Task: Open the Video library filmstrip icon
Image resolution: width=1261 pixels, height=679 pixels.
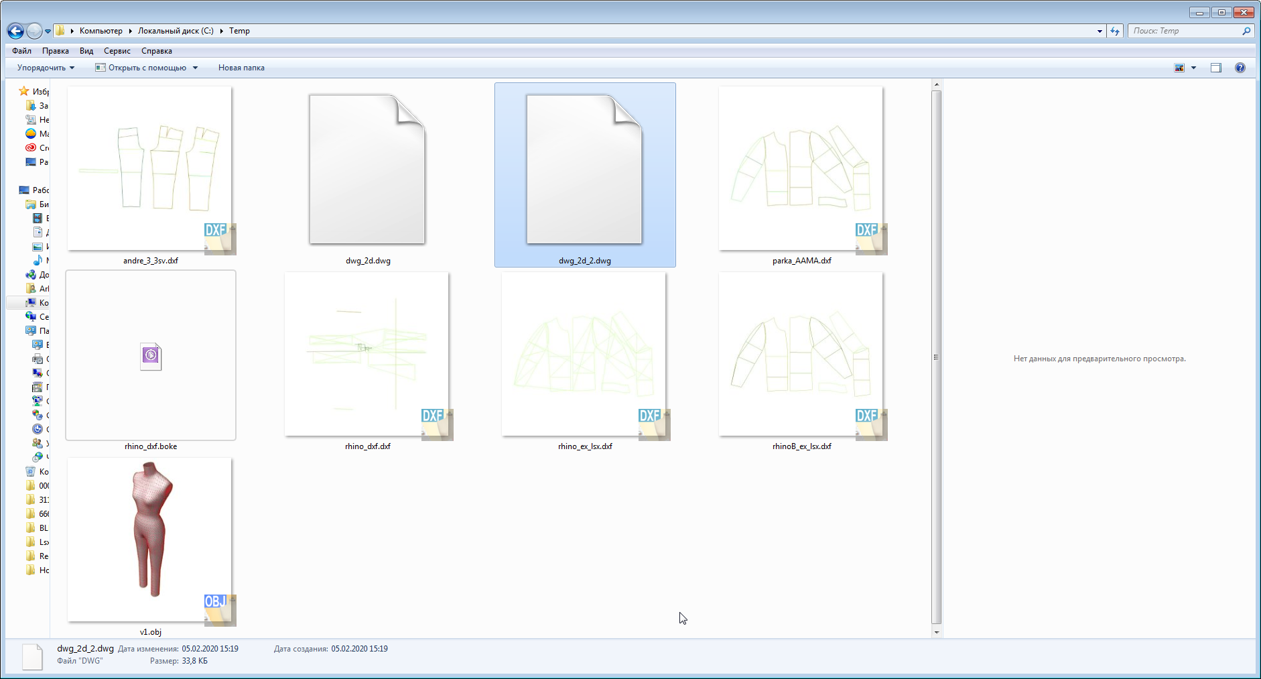Action: 38,218
